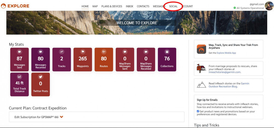Open the Waypoints stat tile

pyautogui.click(x=83, y=59)
